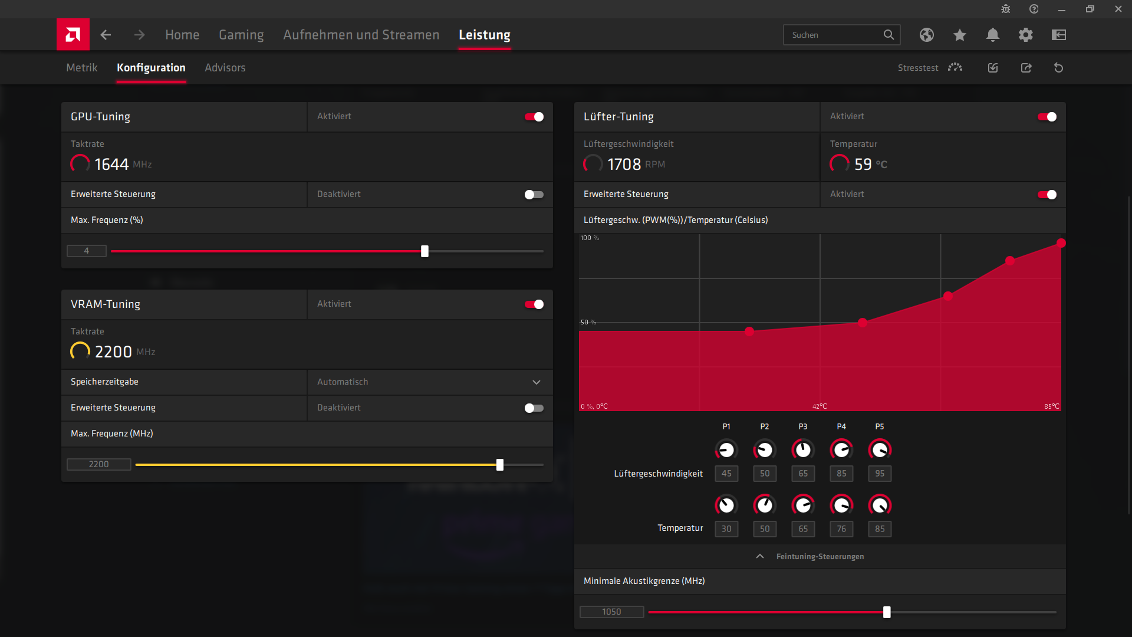Click the export profile icon
The image size is (1132, 637).
tap(1026, 68)
